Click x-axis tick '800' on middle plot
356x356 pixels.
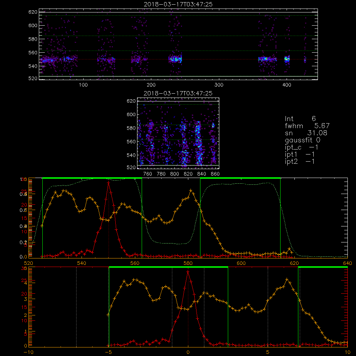pyautogui.click(x=174, y=174)
